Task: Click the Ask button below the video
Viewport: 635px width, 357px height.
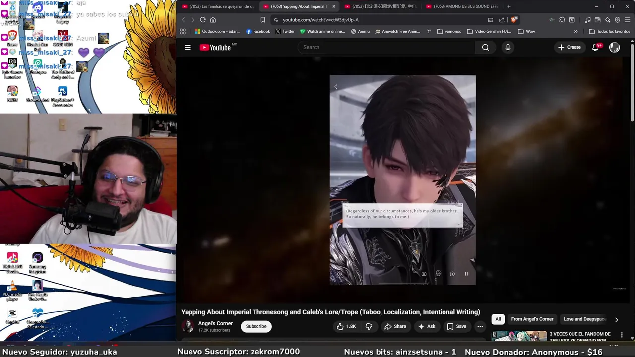Action: [x=427, y=326]
